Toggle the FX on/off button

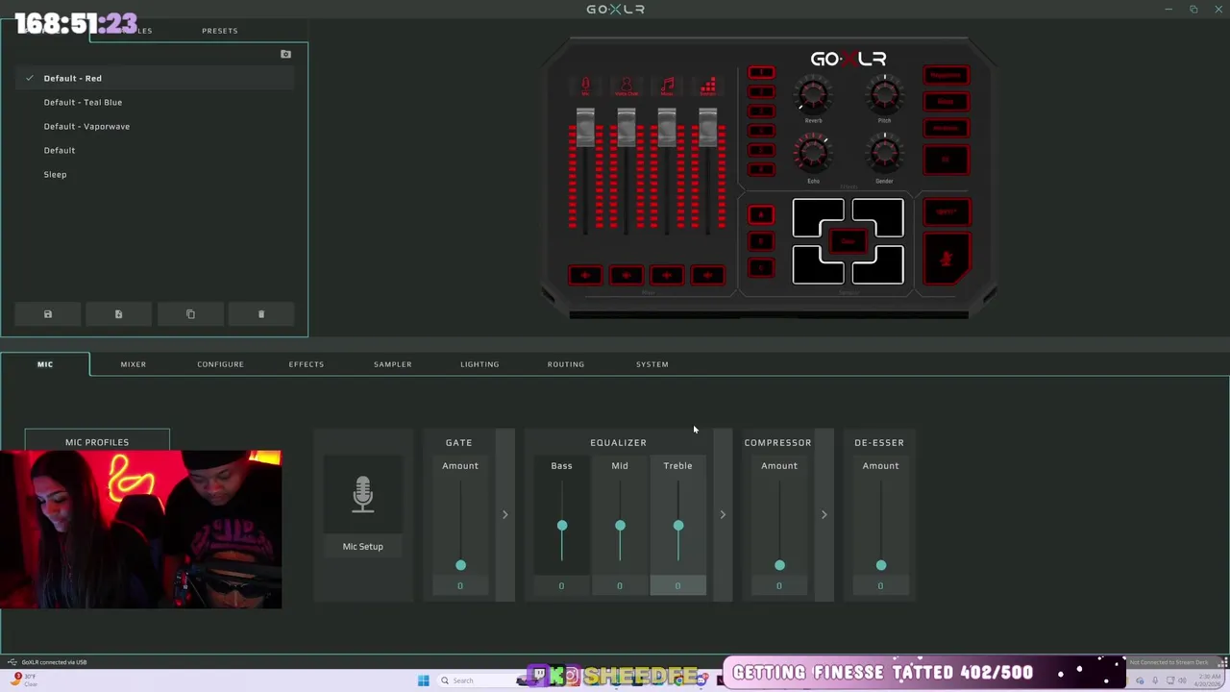[x=947, y=160]
